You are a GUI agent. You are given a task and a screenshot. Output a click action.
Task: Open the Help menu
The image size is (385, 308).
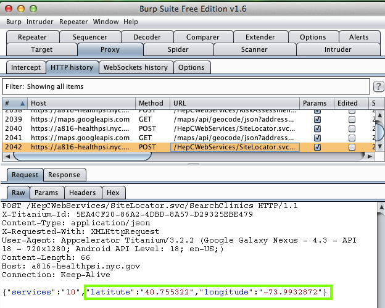(131, 22)
